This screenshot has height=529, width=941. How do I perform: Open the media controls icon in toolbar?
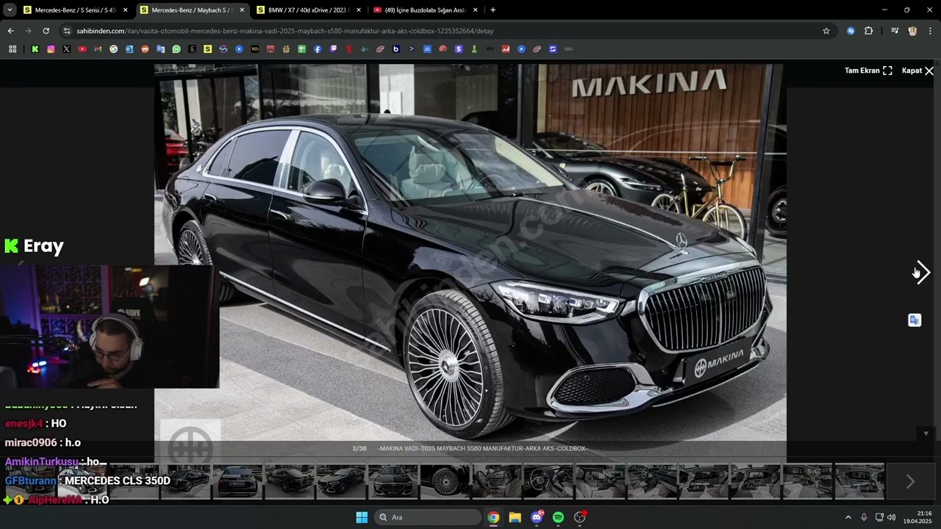895,31
